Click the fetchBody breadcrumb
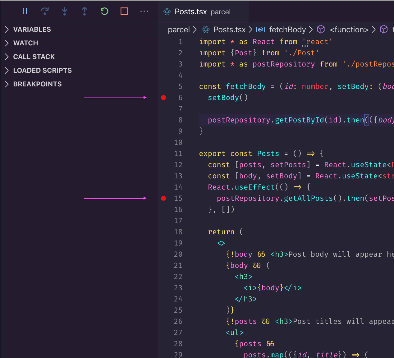The image size is (394, 358). pos(287,30)
